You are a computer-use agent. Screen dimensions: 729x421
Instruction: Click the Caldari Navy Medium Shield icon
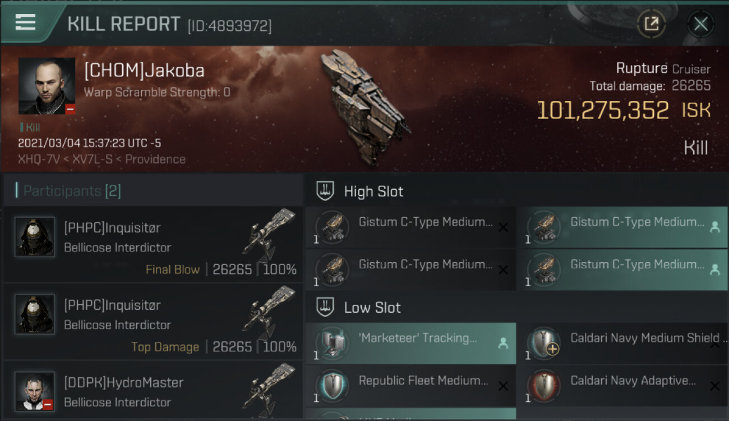pos(543,341)
